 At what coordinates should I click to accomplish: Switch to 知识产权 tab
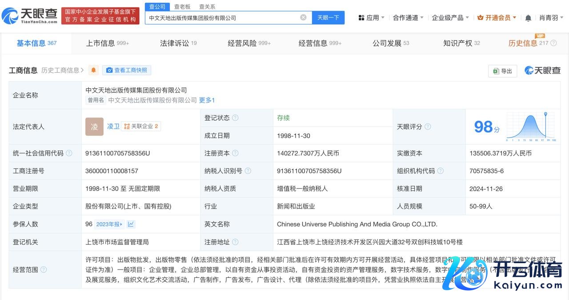[x=461, y=43]
